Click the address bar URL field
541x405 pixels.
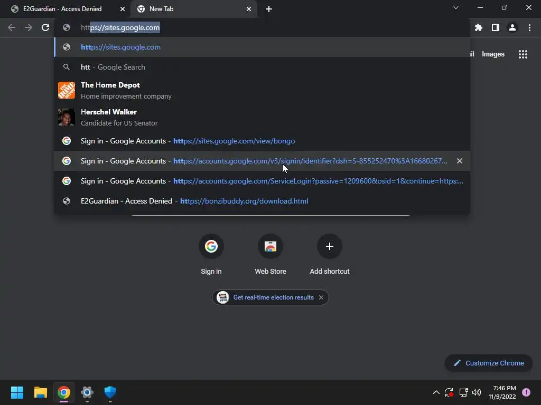(262, 27)
